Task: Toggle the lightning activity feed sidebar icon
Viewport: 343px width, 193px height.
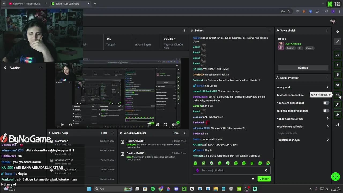Action: pos(338,65)
